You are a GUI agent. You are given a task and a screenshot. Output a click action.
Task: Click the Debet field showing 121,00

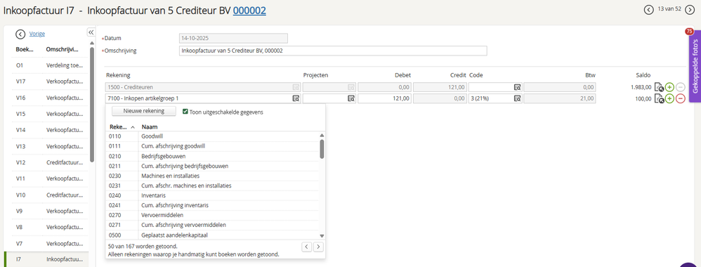tap(384, 99)
